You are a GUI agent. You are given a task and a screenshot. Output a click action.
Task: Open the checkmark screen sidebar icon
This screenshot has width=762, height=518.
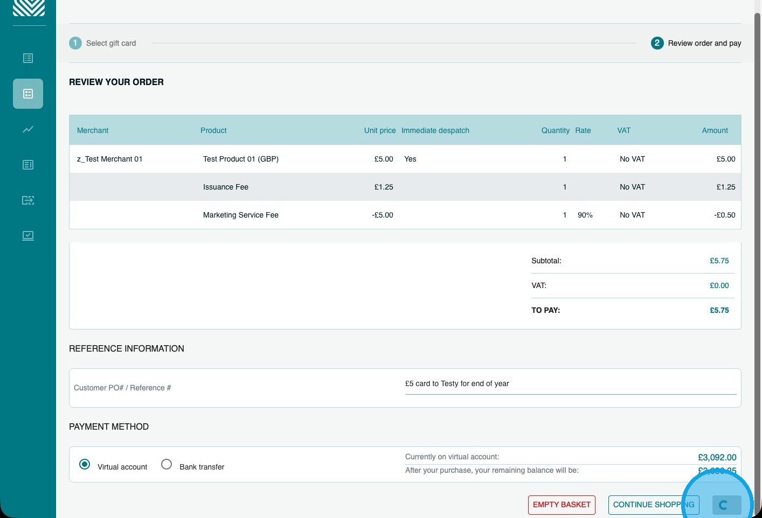[x=28, y=236]
